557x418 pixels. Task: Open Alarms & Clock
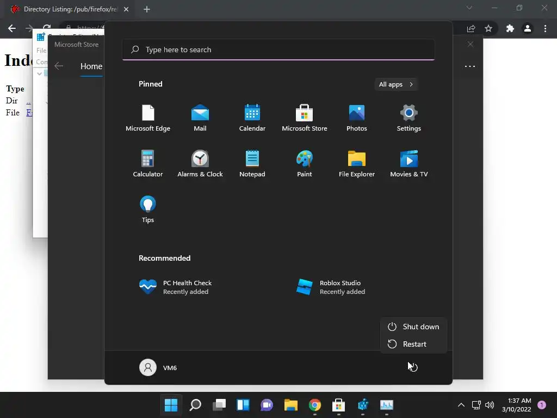[200, 164]
